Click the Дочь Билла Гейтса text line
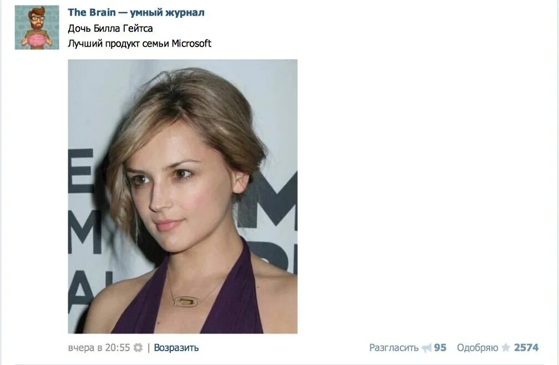This screenshot has height=365, width=559. pyautogui.click(x=110, y=28)
